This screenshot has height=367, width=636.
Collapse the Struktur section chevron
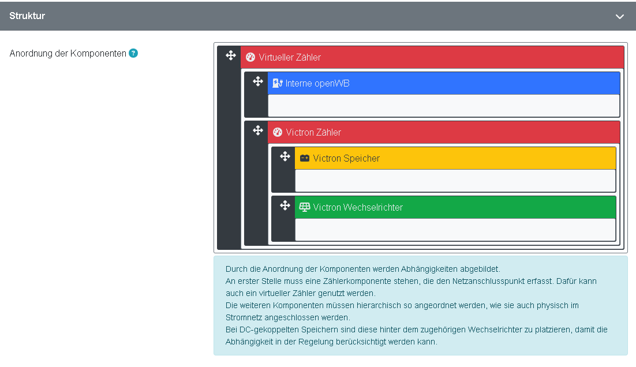619,17
